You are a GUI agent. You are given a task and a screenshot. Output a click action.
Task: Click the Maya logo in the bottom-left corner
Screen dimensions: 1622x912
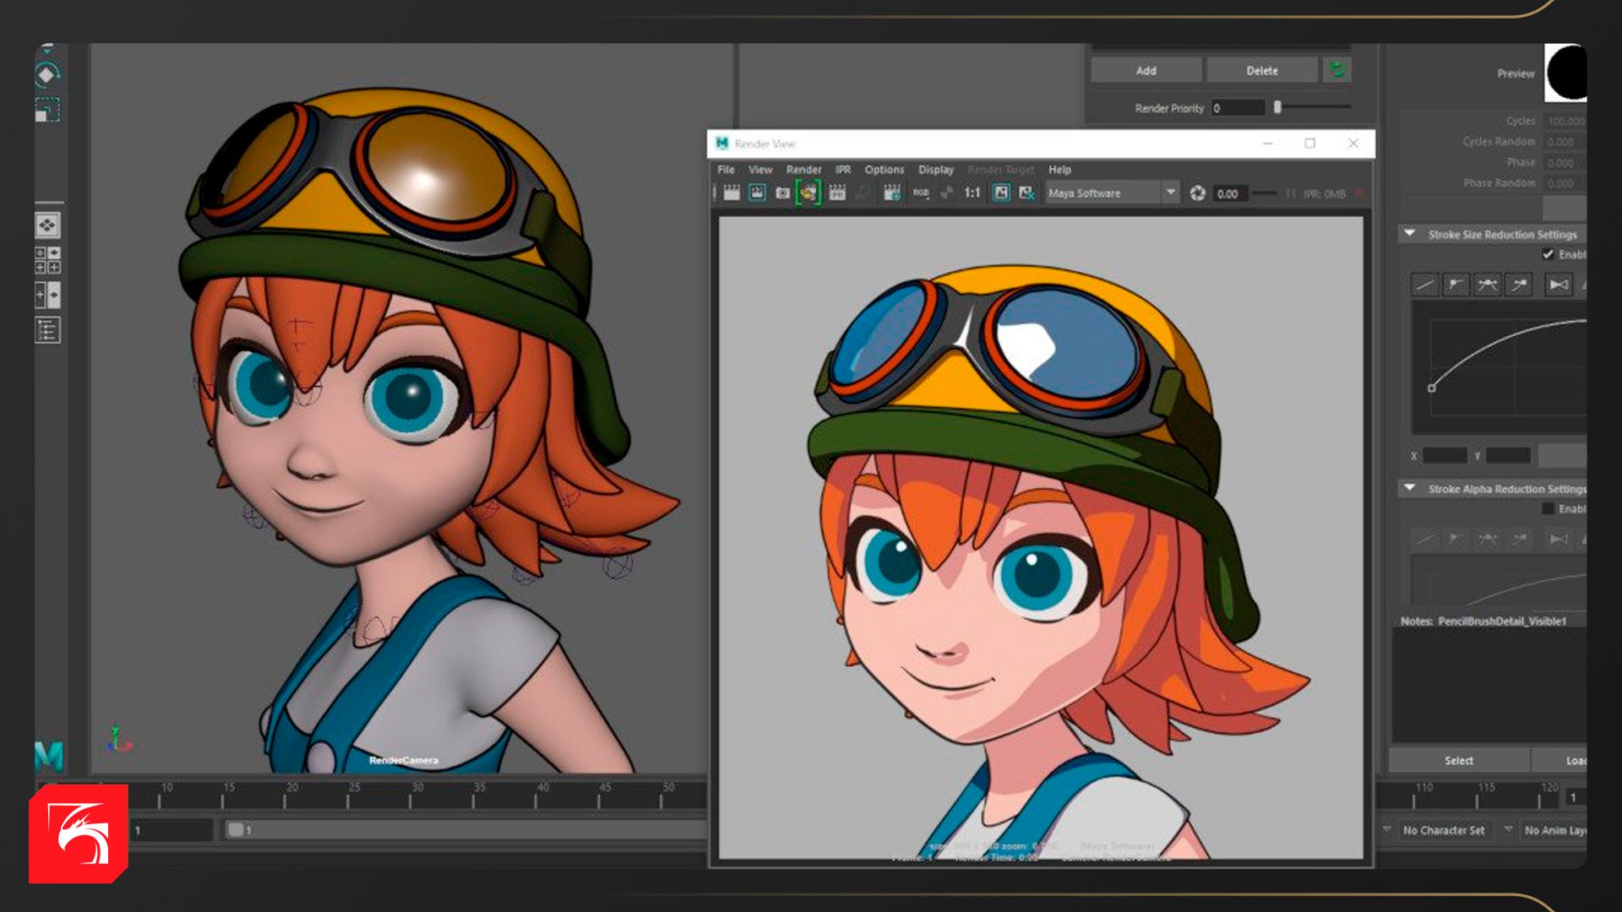pyautogui.click(x=49, y=754)
